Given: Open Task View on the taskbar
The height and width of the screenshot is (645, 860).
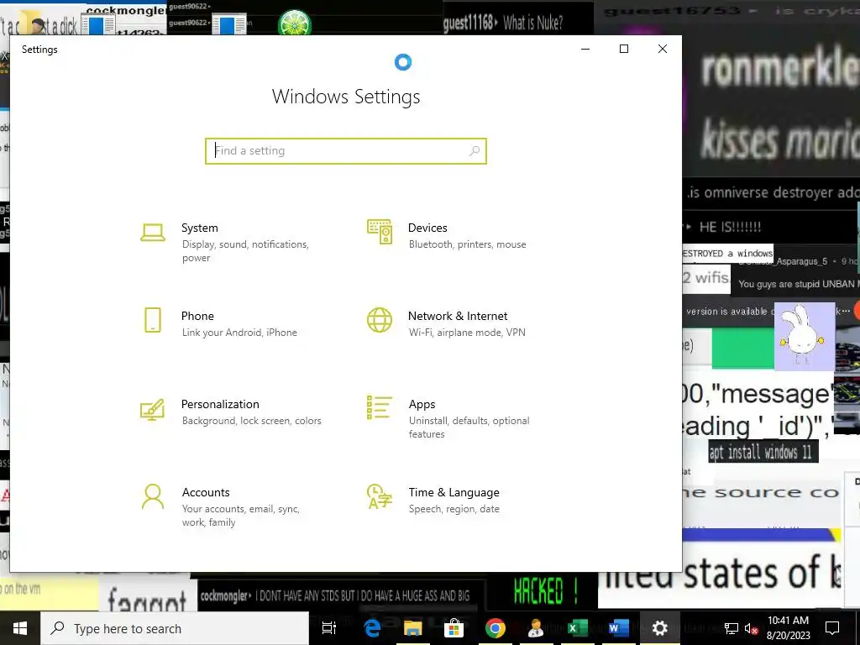Looking at the screenshot, I should pyautogui.click(x=329, y=628).
